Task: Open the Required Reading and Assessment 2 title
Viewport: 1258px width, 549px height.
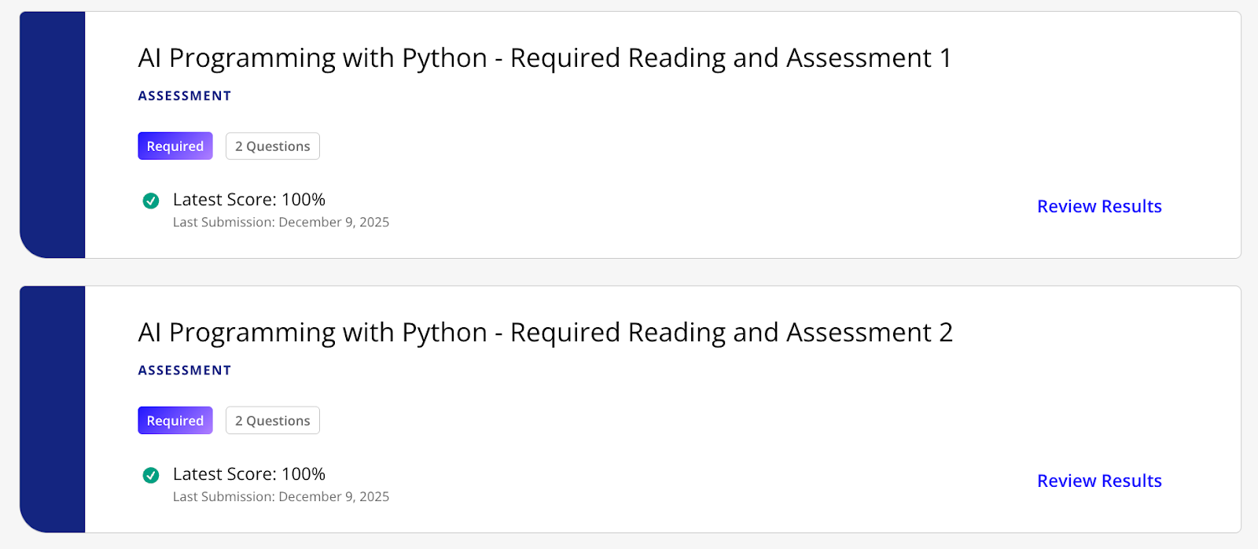Action: [544, 333]
